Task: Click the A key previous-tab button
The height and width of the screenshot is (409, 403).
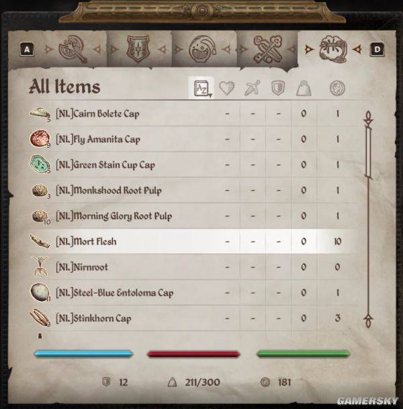Action: click(27, 50)
